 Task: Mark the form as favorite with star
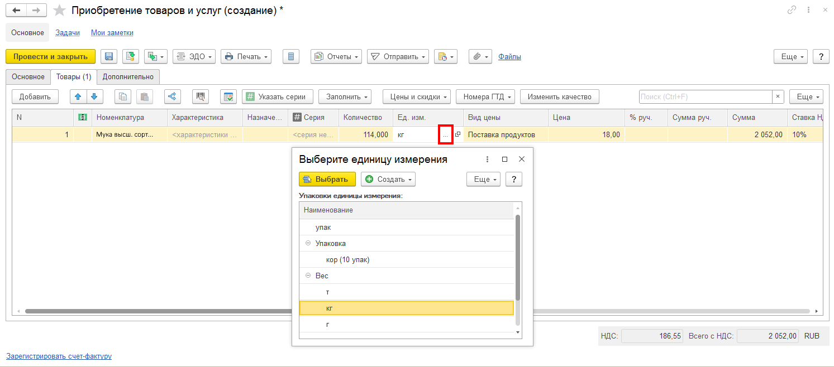point(59,11)
